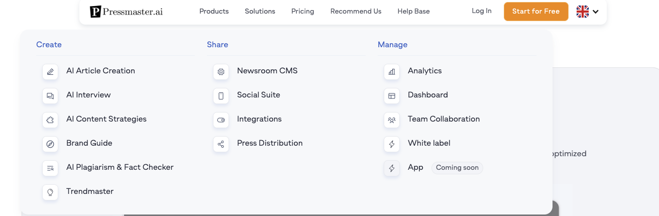This screenshot has width=659, height=216.
Task: Open the Trendmaster link
Action: 90,191
